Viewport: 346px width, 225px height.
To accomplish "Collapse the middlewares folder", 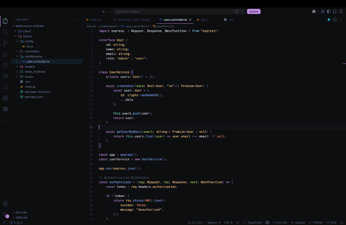I will tap(17, 57).
